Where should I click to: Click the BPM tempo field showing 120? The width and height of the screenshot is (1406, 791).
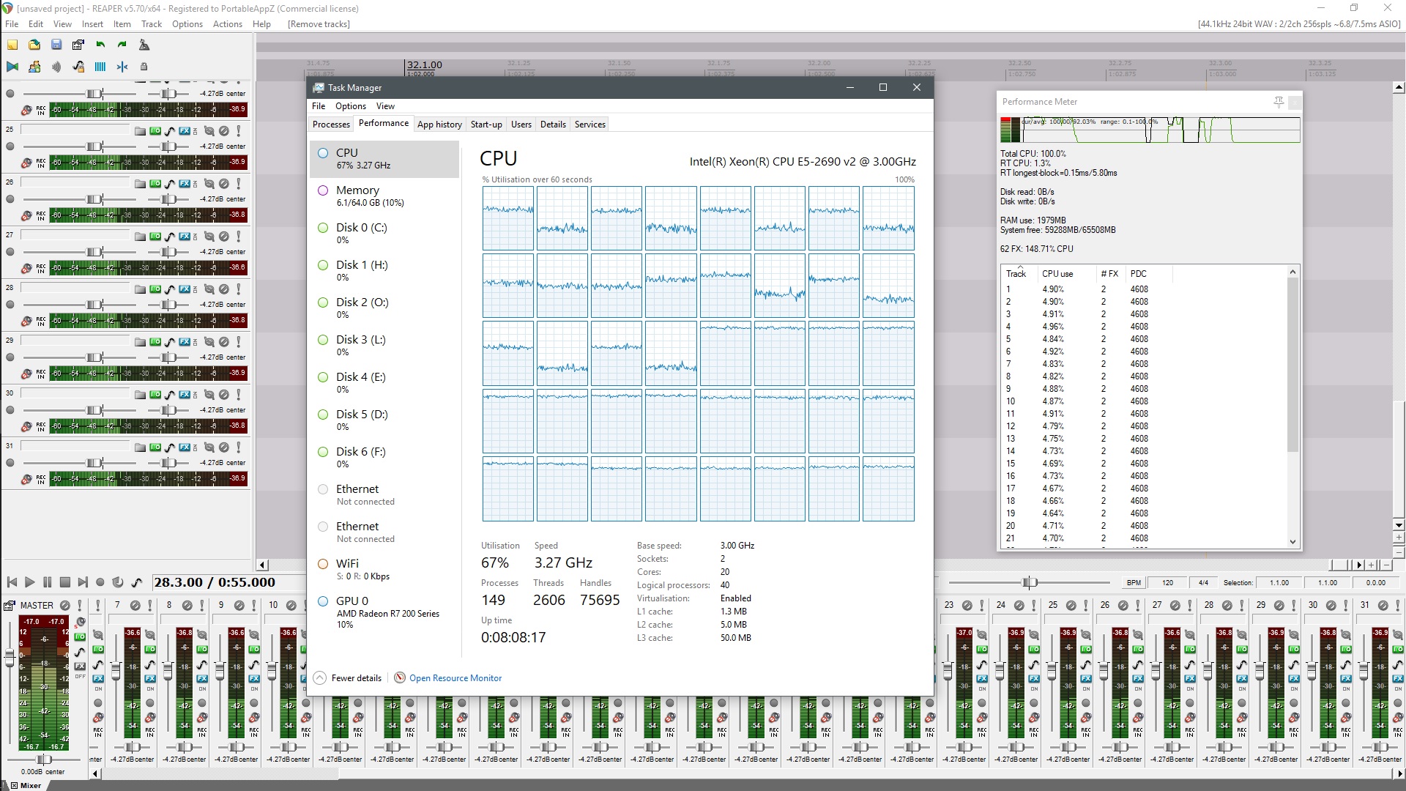pos(1167,583)
